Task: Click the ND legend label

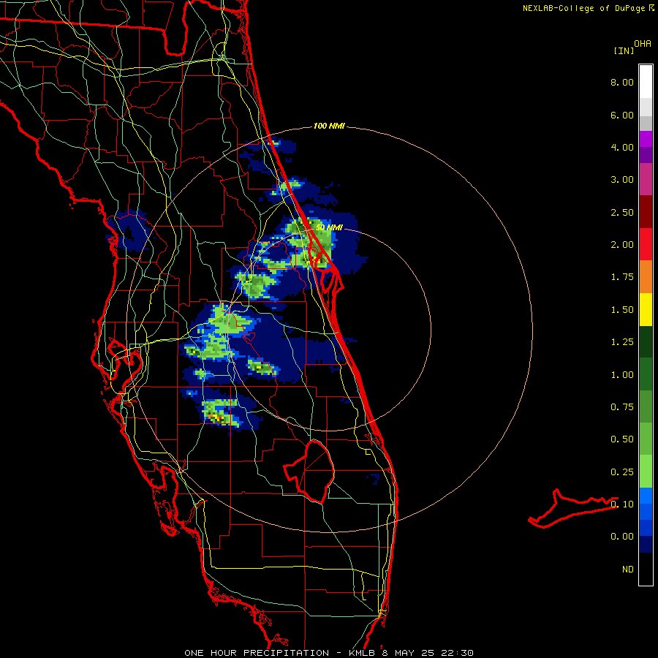Action: (628, 570)
